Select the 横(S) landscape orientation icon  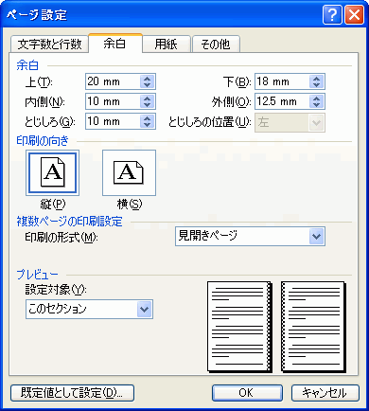[129, 172]
